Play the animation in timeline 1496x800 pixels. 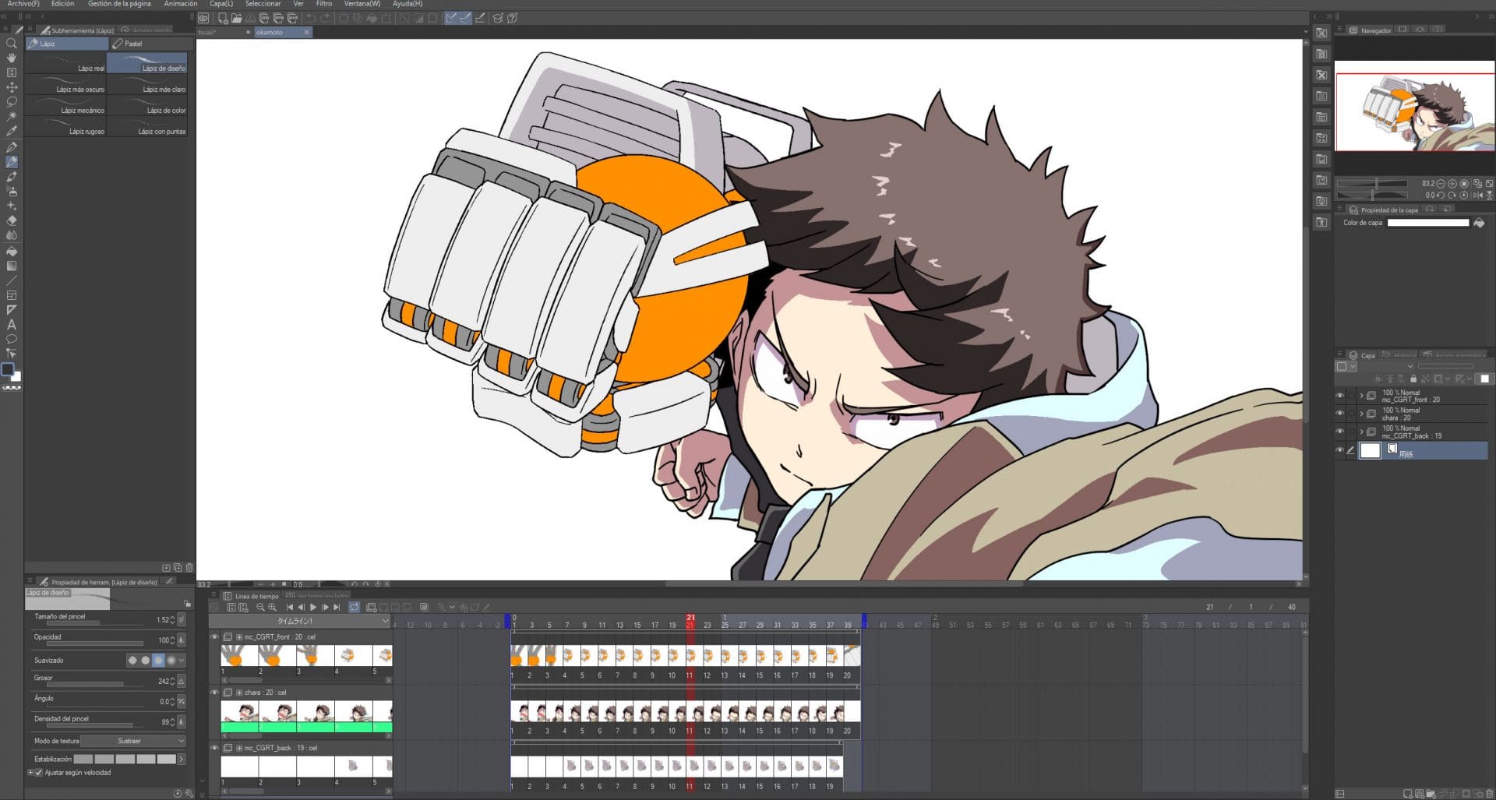(313, 607)
